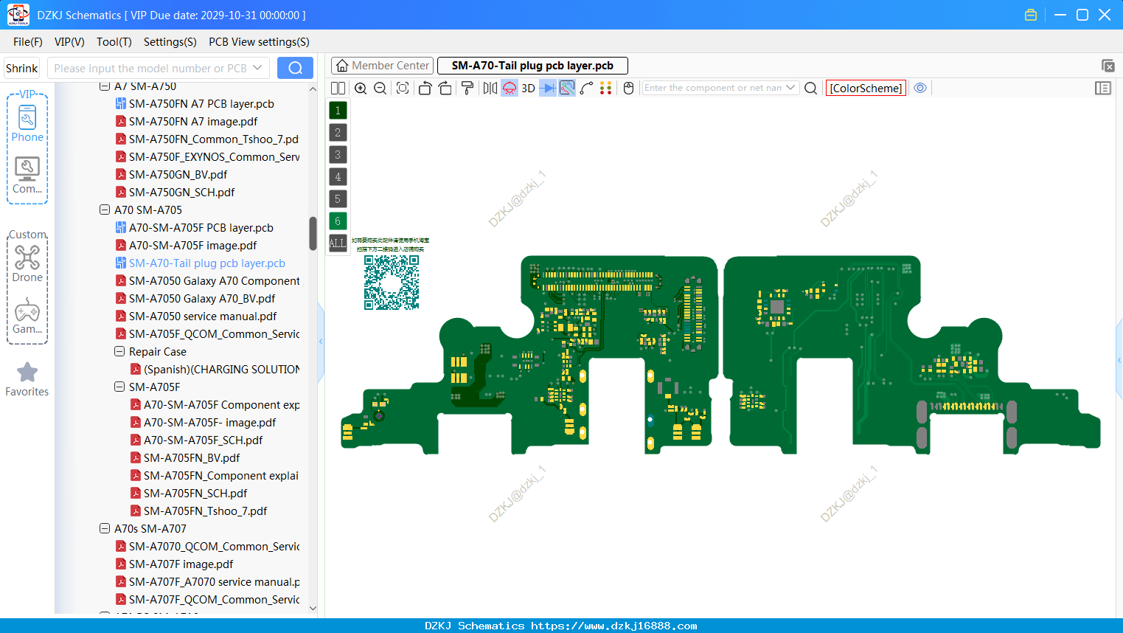Viewport: 1123px width, 633px height.
Task: Toggle the red highlight lamp tool
Action: coord(510,89)
